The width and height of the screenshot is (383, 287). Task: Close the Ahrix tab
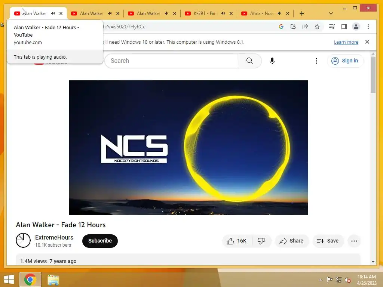(x=288, y=13)
